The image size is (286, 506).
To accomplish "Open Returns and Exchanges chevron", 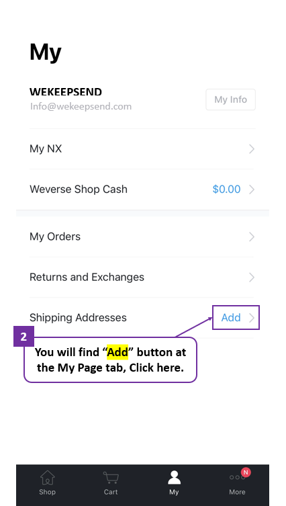I will click(x=252, y=278).
